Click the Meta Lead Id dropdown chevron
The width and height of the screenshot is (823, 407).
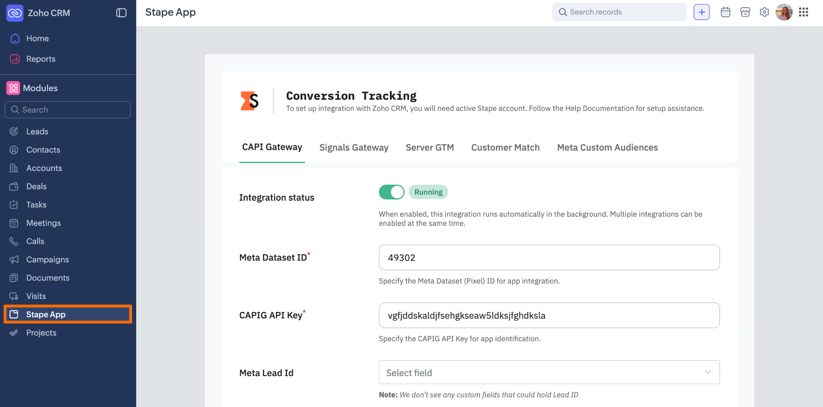pyautogui.click(x=708, y=372)
